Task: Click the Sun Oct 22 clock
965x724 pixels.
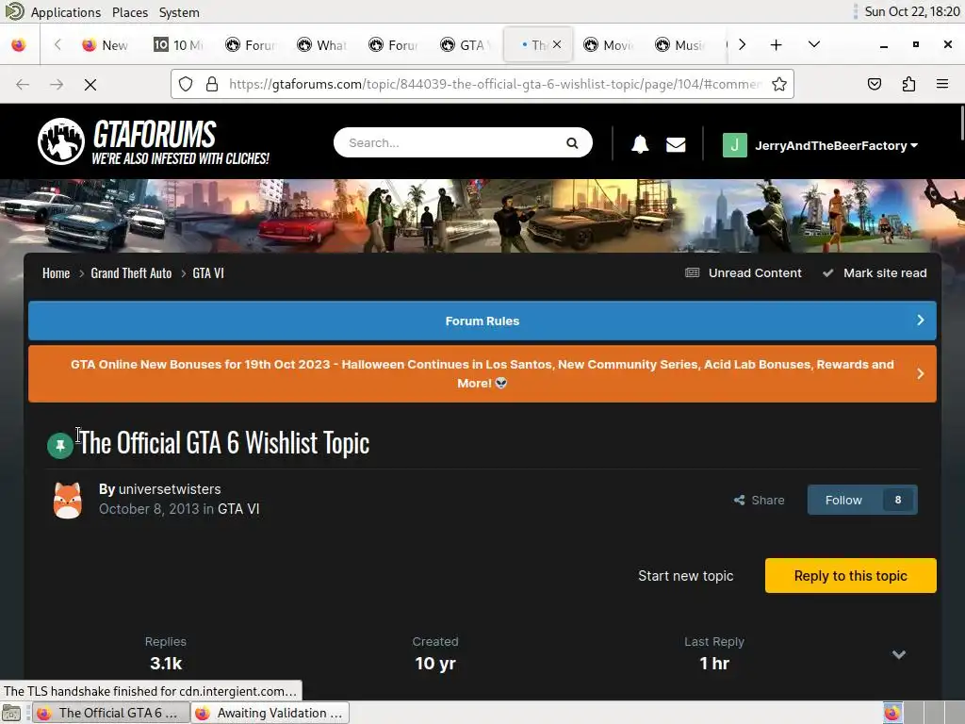Action: coord(911,11)
